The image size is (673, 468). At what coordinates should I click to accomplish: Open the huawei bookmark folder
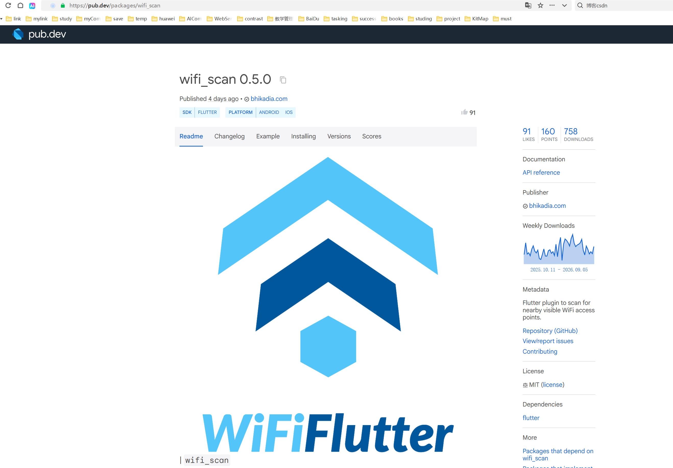(163, 19)
